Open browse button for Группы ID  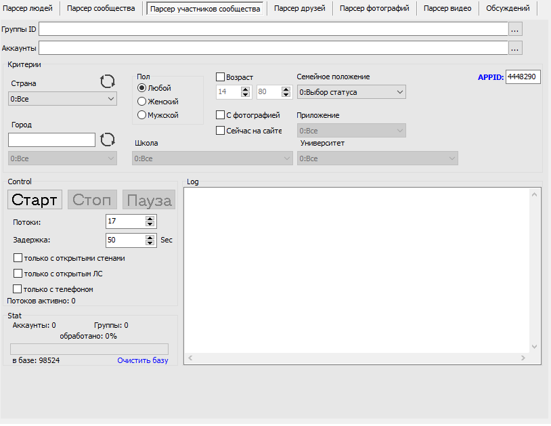(516, 29)
